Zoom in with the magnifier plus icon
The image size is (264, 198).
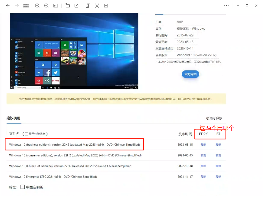(x=37, y=6)
